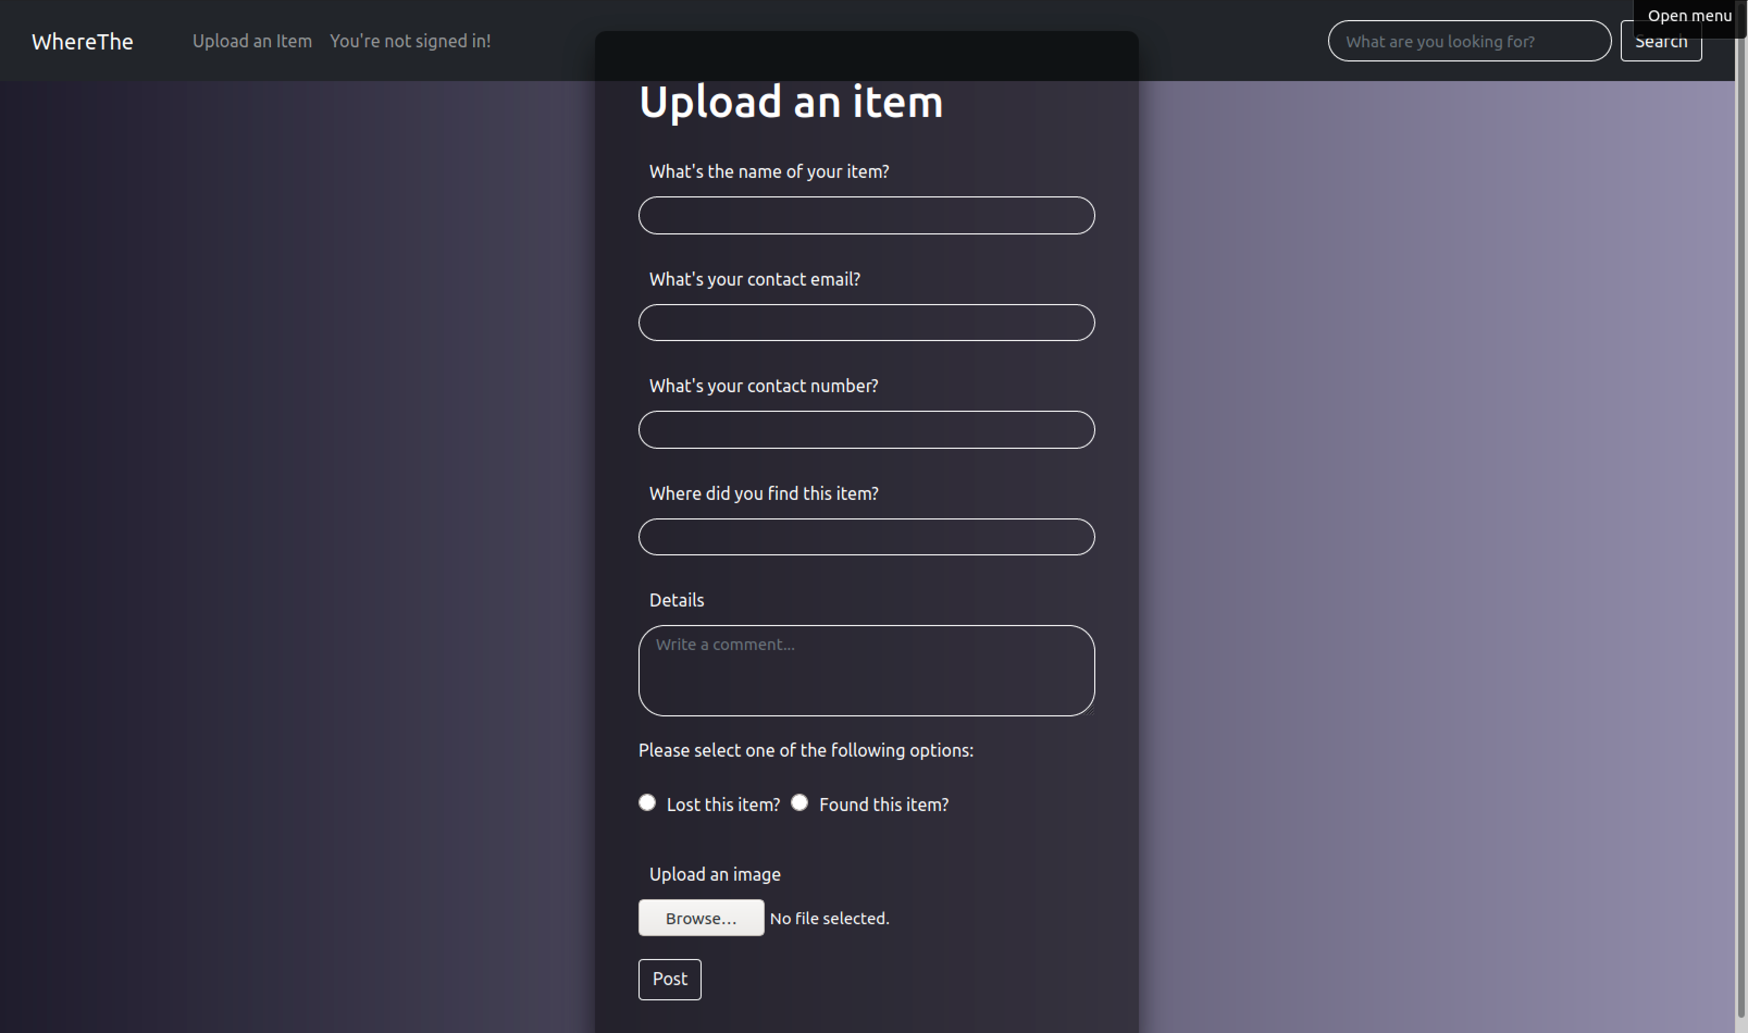Click the 'Upload an image' label
This screenshot has height=1033, width=1748.
point(715,874)
